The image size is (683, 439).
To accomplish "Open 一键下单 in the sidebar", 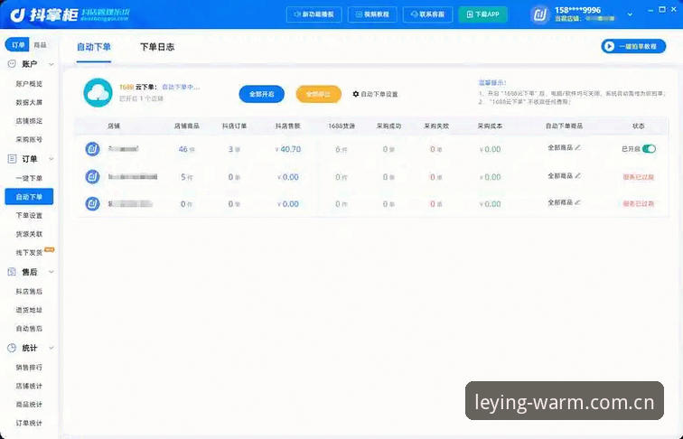I will tap(29, 178).
